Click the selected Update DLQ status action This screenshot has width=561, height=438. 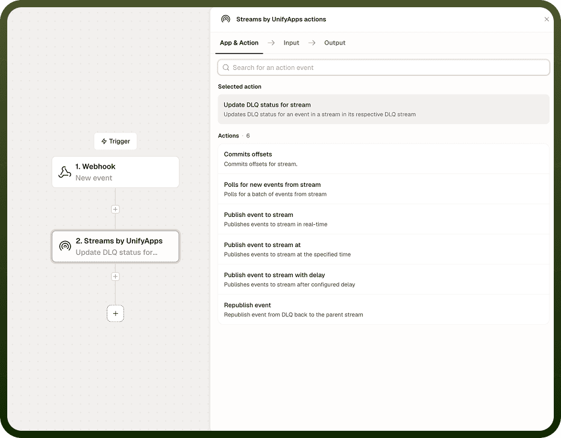click(383, 109)
